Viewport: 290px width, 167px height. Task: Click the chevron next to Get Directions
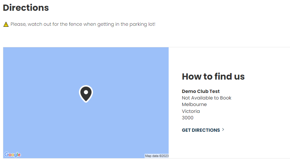223,129
